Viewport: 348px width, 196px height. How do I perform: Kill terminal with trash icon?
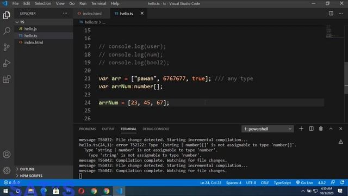[x=321, y=128]
